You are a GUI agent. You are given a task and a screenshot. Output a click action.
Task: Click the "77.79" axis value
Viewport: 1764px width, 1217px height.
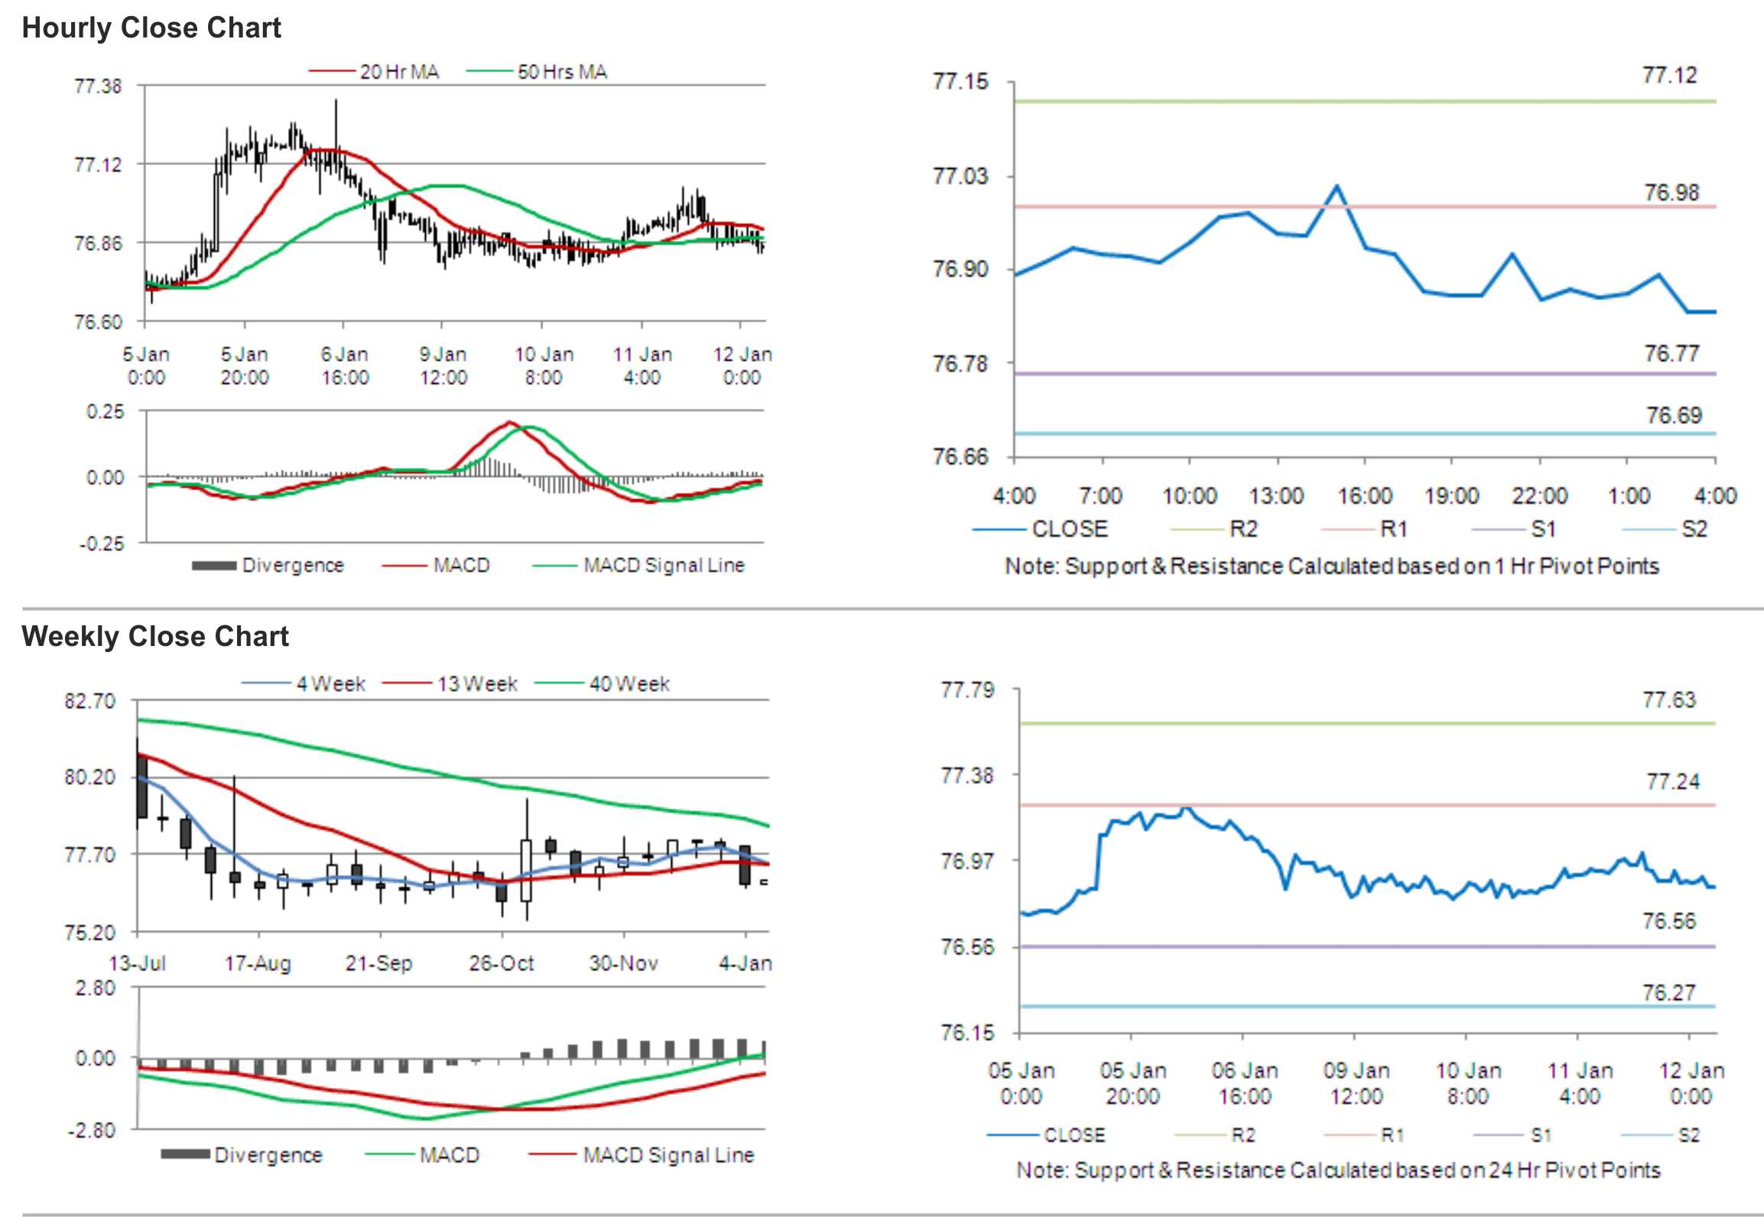point(967,690)
